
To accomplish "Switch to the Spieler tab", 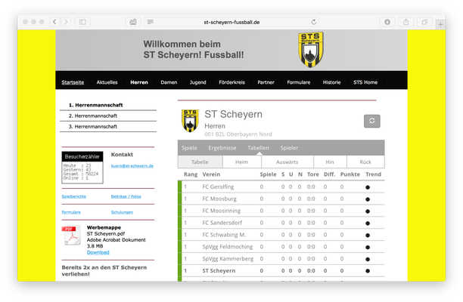I will pos(289,148).
